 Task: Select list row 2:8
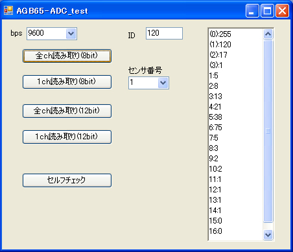(x=236, y=86)
